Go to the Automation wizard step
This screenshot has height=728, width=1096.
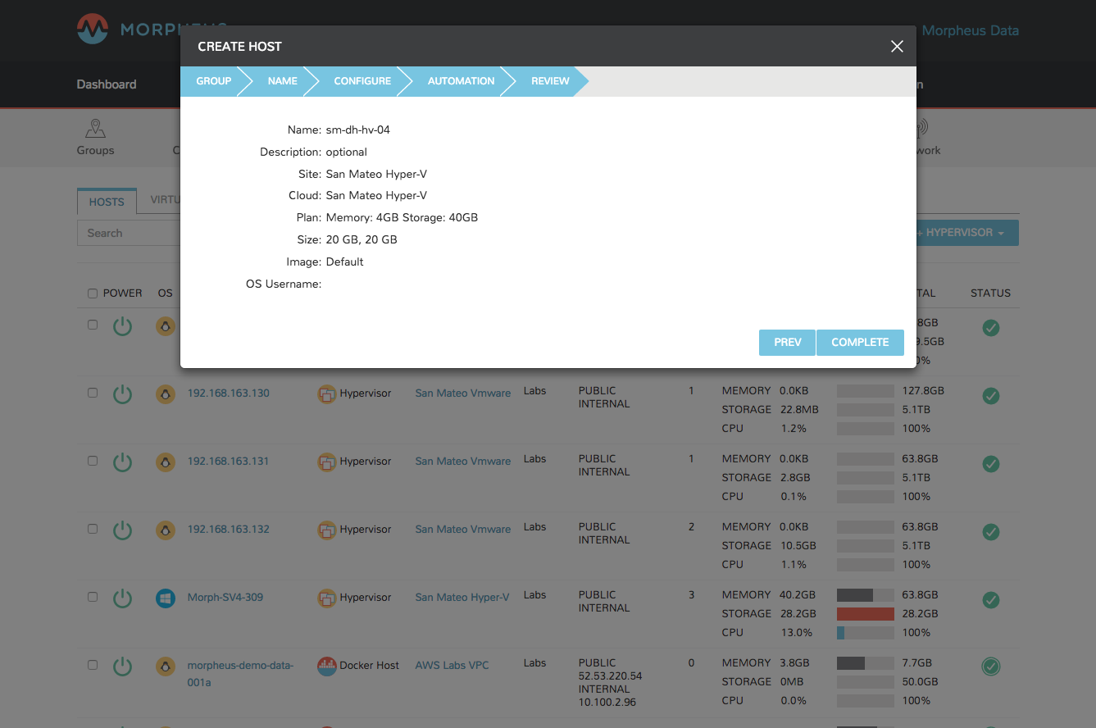click(461, 81)
